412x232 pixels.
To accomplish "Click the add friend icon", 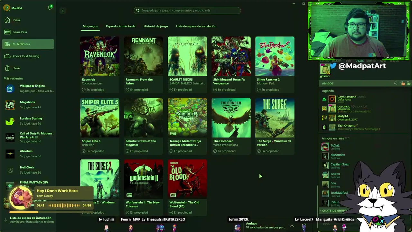I will [408, 83].
